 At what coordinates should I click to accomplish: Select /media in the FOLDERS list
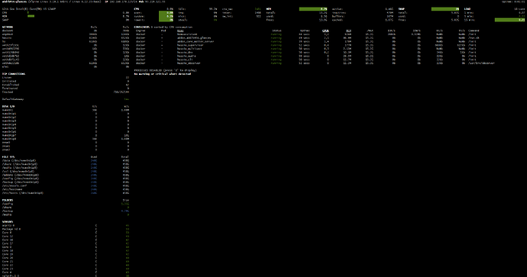tap(66, 214)
